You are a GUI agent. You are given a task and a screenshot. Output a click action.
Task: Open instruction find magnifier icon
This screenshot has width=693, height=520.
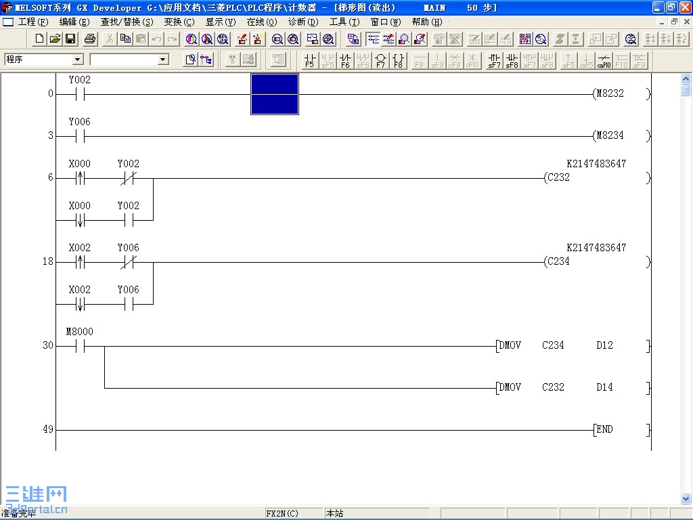pos(207,39)
